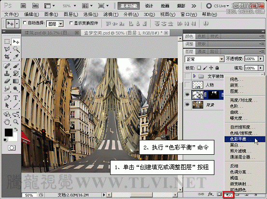Viewport: 267px width, 199px height.
Task: Enable the 自动选择 checkbox
Action: point(25,23)
